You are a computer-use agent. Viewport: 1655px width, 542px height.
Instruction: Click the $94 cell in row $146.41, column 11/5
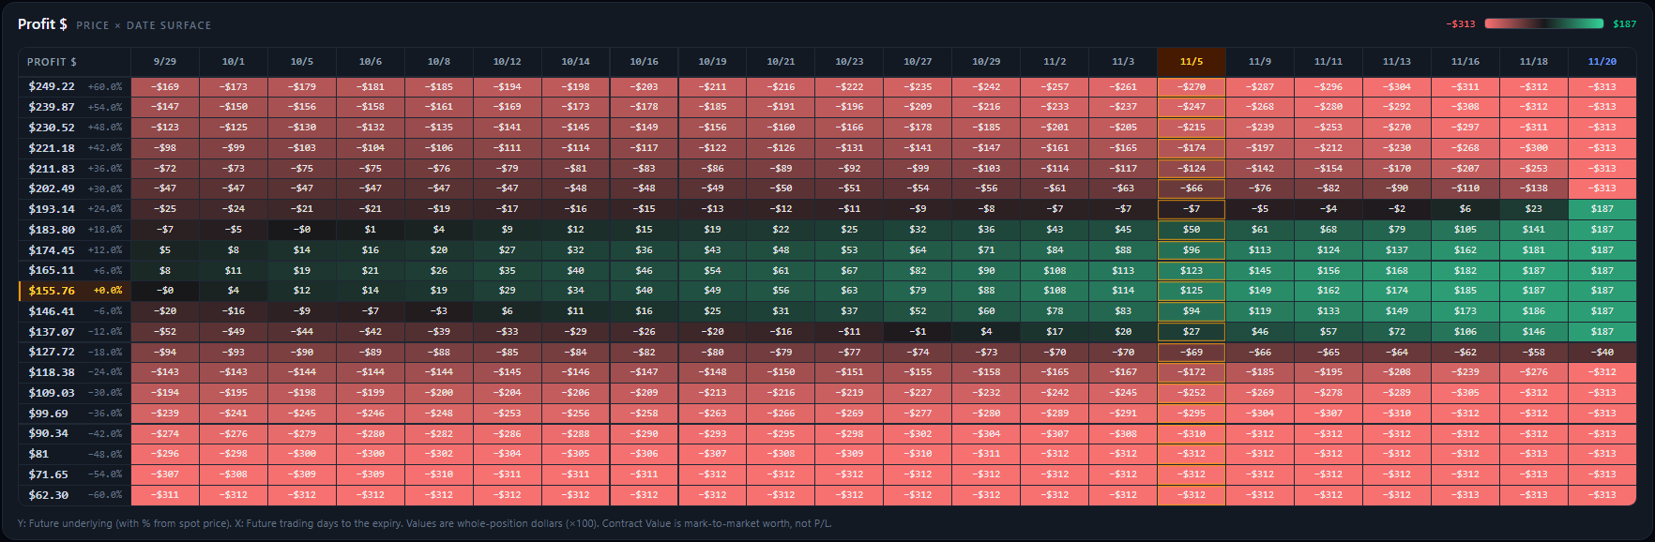click(x=1192, y=311)
